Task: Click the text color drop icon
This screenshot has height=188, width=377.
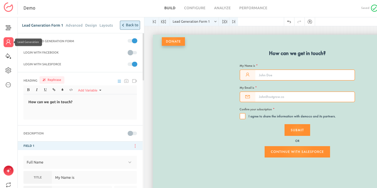Action: click(x=63, y=90)
